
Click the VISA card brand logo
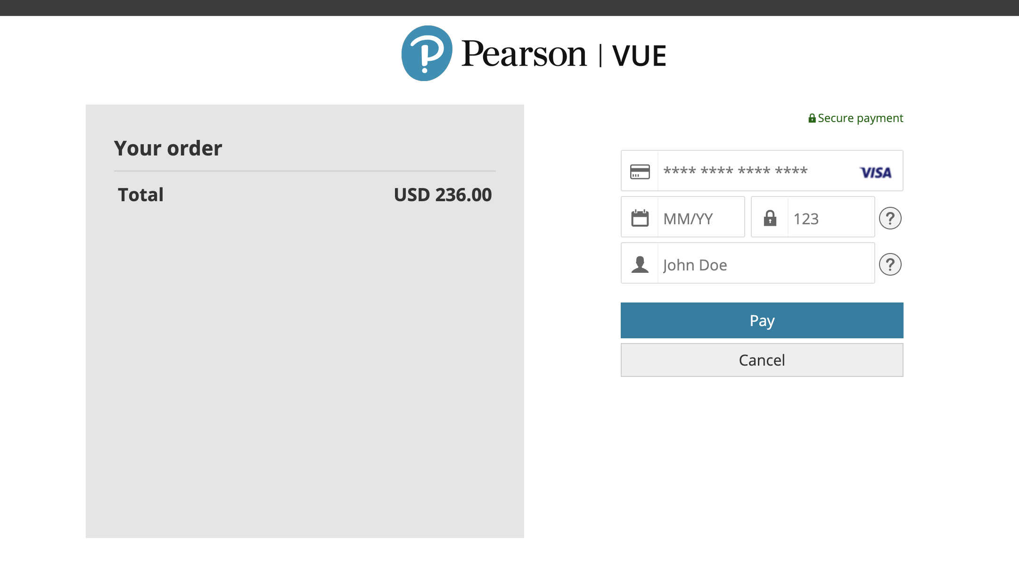click(876, 172)
